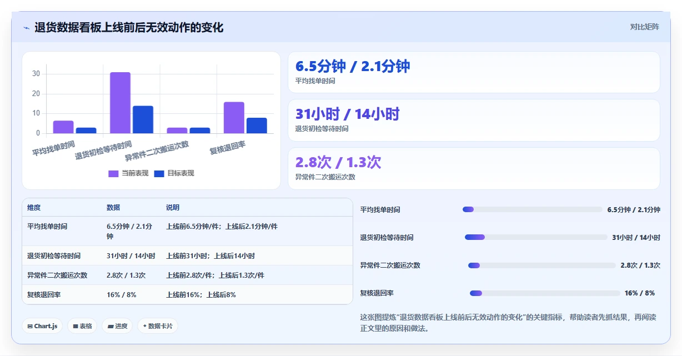Viewport: 682px width, 356px height.
Task: Click the 16% / 8% table cell
Action: 122,295
